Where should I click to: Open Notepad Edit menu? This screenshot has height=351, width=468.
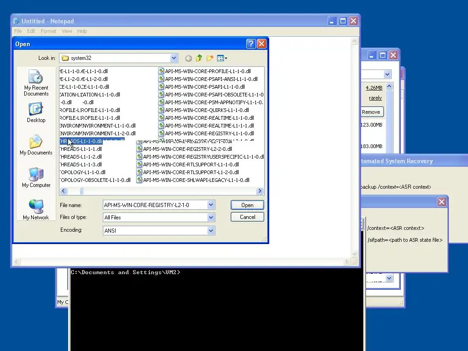tap(31, 31)
